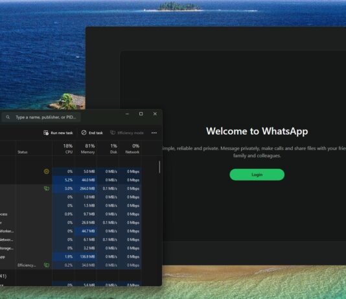This screenshot has width=346, height=299.
Task: Select the 1.0 MB memory cell
Action: tap(86, 197)
